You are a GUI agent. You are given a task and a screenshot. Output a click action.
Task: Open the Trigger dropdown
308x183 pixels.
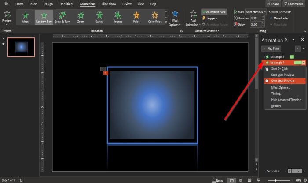point(209,18)
